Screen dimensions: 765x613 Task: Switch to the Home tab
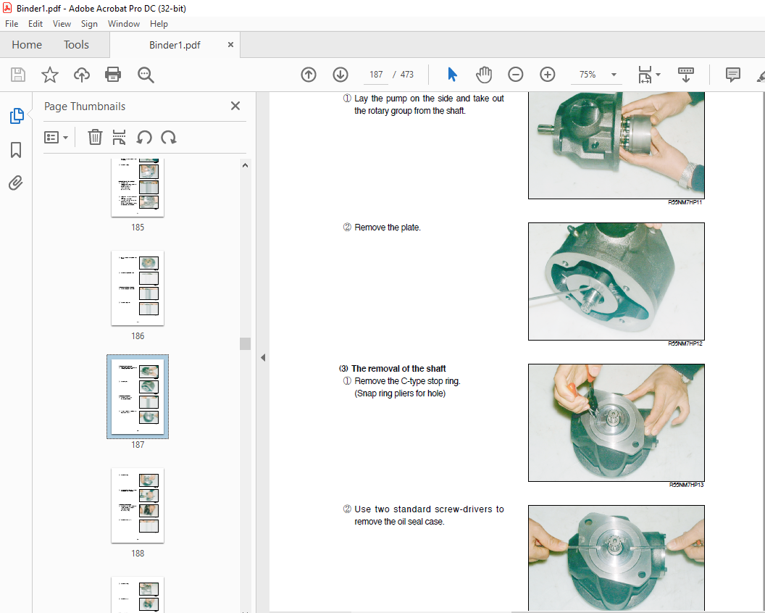point(27,45)
